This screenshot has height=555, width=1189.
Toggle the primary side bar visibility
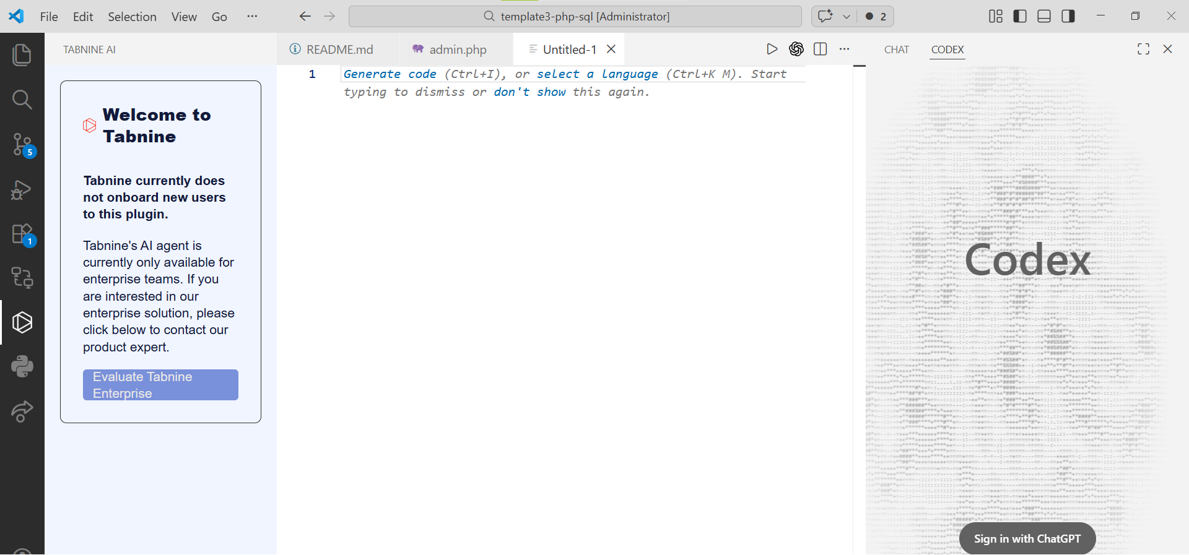coord(1020,16)
